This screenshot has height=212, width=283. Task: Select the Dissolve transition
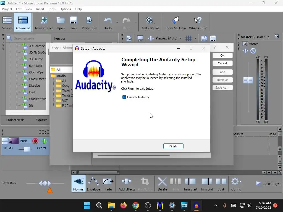click(x=34, y=86)
